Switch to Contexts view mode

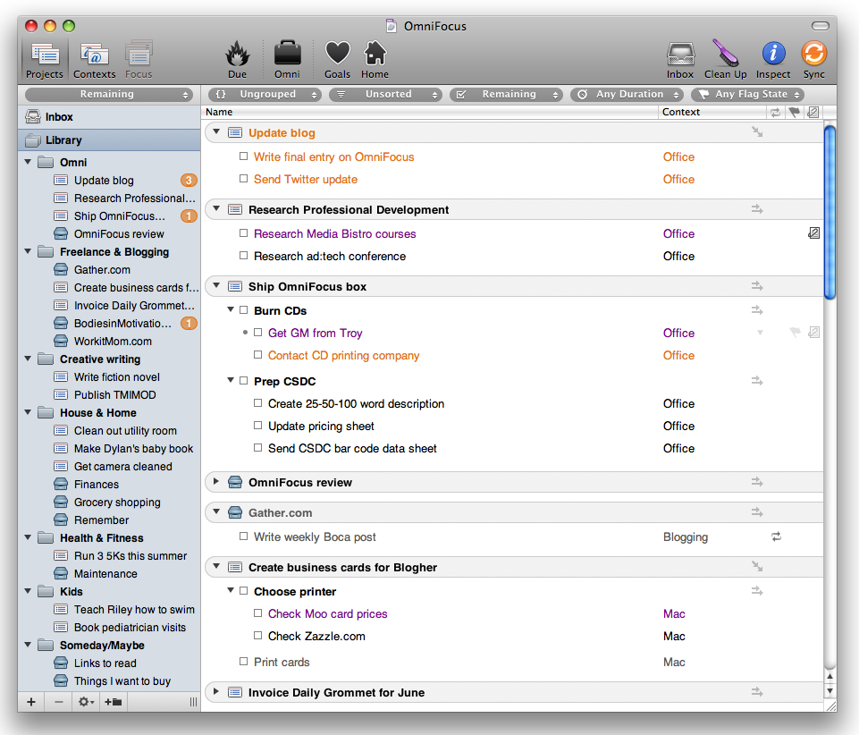point(94,60)
